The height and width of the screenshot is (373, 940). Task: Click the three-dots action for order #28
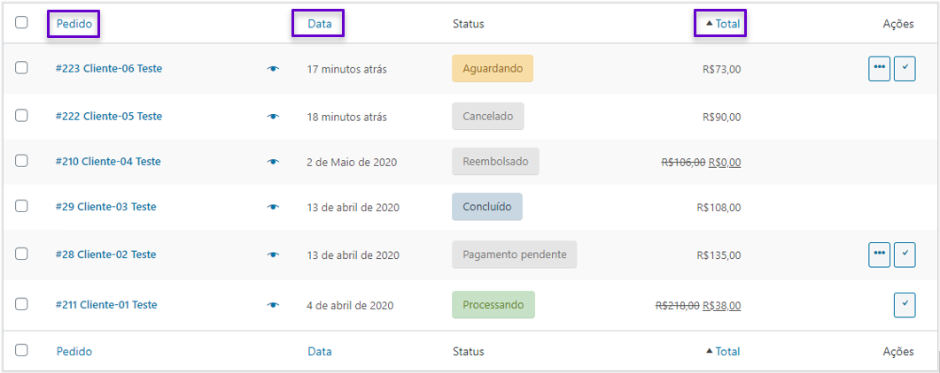point(880,255)
